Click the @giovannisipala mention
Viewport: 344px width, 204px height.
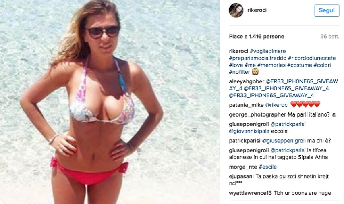249,131
